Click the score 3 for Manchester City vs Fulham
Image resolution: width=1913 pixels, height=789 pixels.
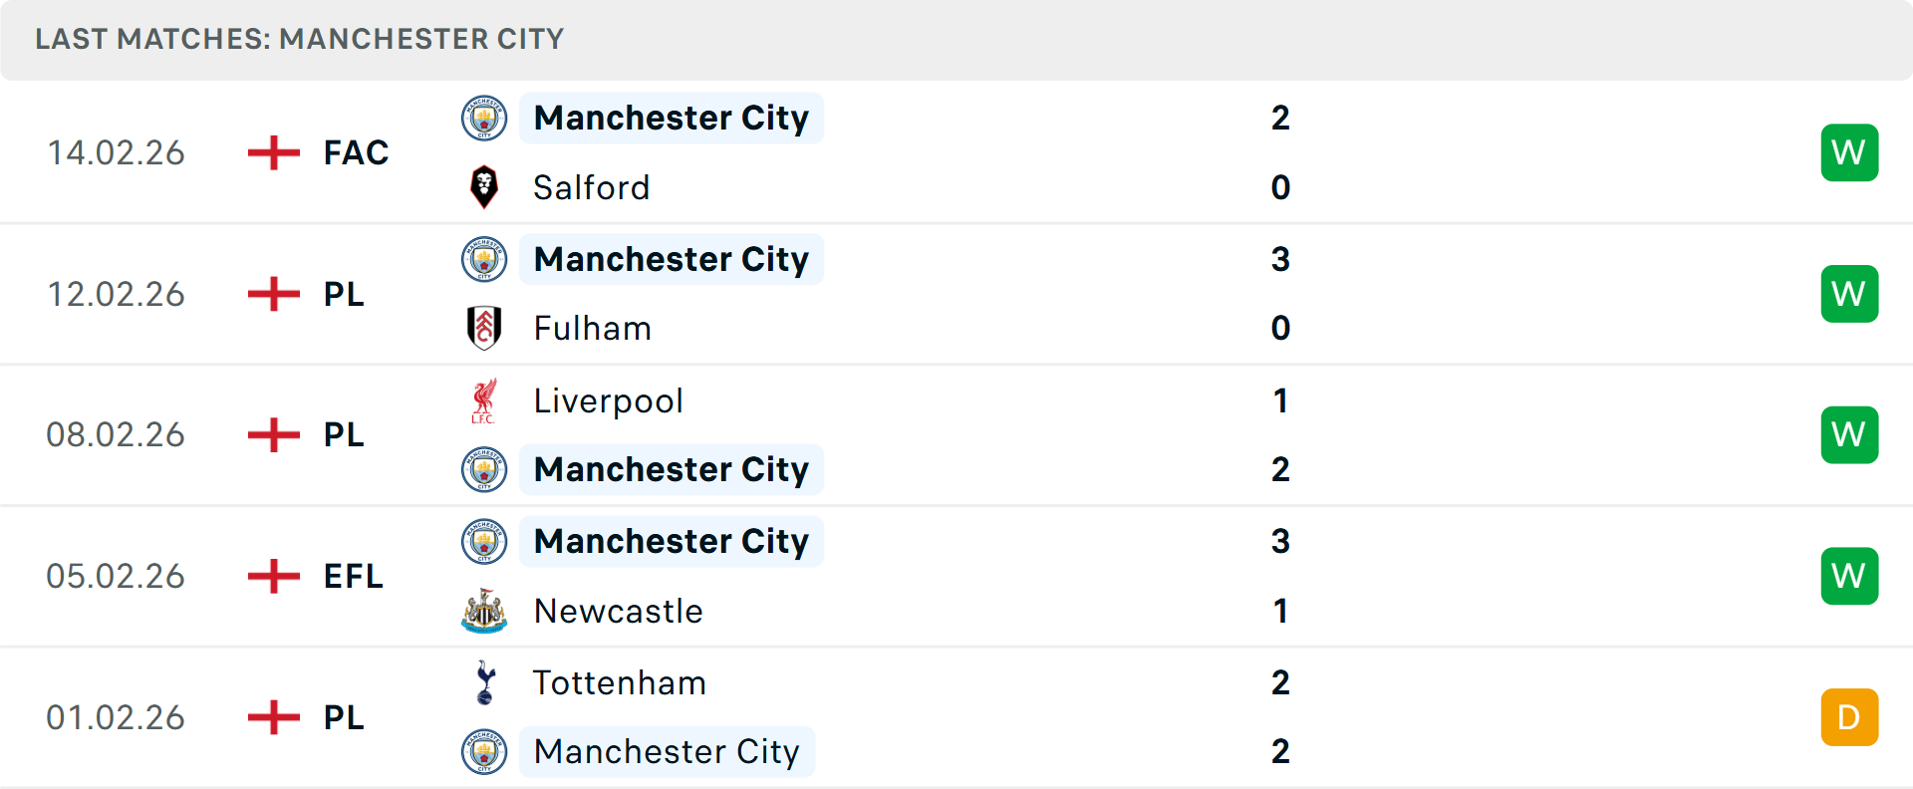(1281, 259)
